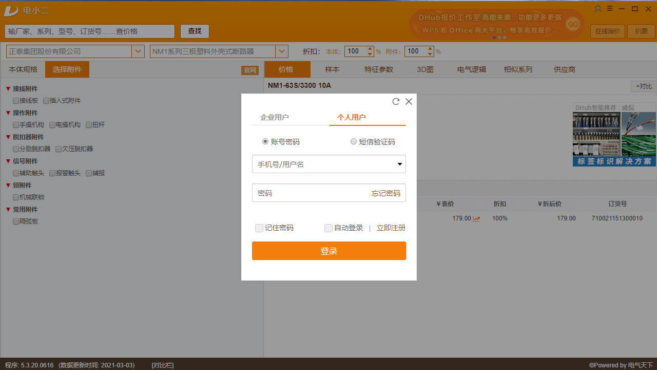Open the +对比 button icon
Image resolution: width=657 pixels, height=370 pixels.
(643, 86)
